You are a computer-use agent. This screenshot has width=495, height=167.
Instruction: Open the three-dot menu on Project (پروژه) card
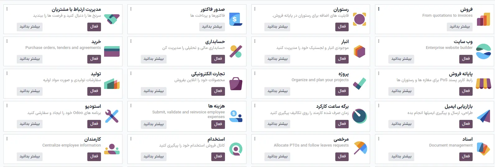(255, 73)
